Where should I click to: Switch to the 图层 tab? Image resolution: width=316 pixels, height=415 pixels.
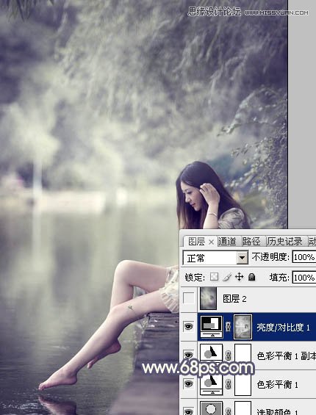pos(196,242)
